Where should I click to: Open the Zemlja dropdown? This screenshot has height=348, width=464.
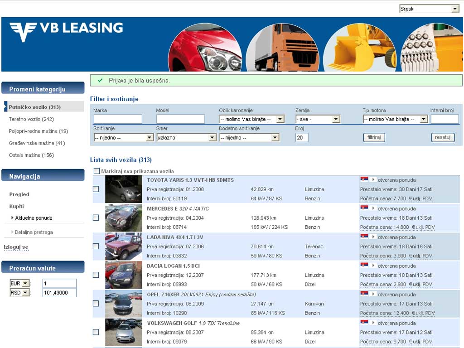(318, 119)
